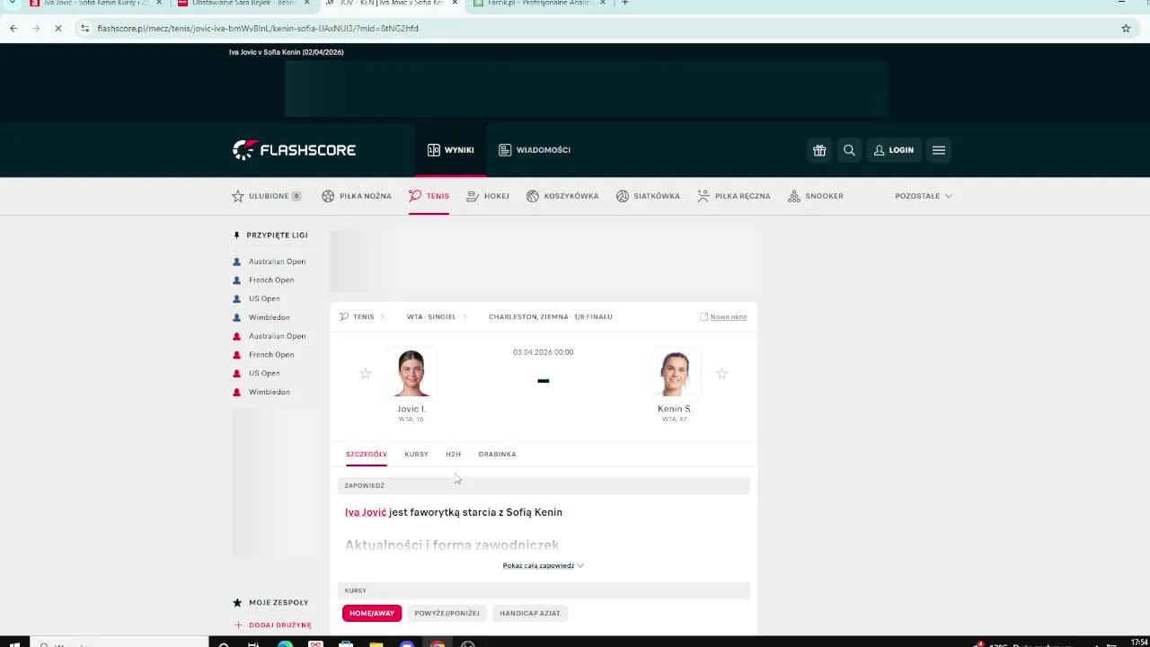Switch to the WYNIKI header tab

pos(451,150)
